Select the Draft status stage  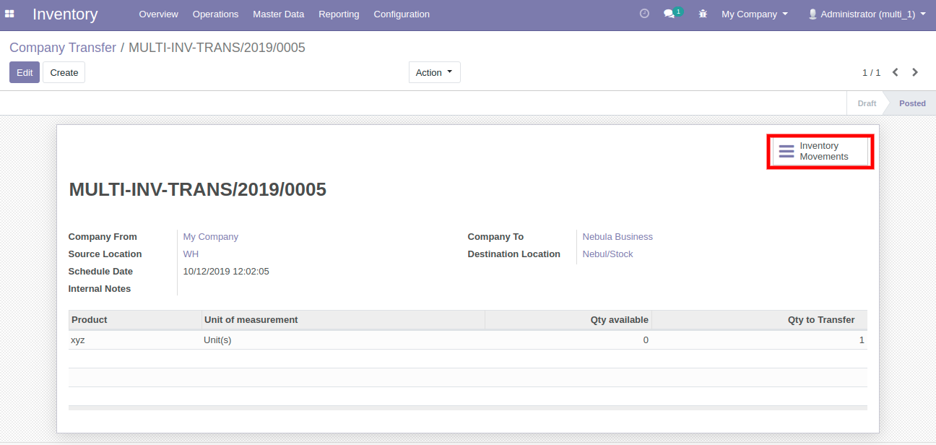[x=867, y=103]
